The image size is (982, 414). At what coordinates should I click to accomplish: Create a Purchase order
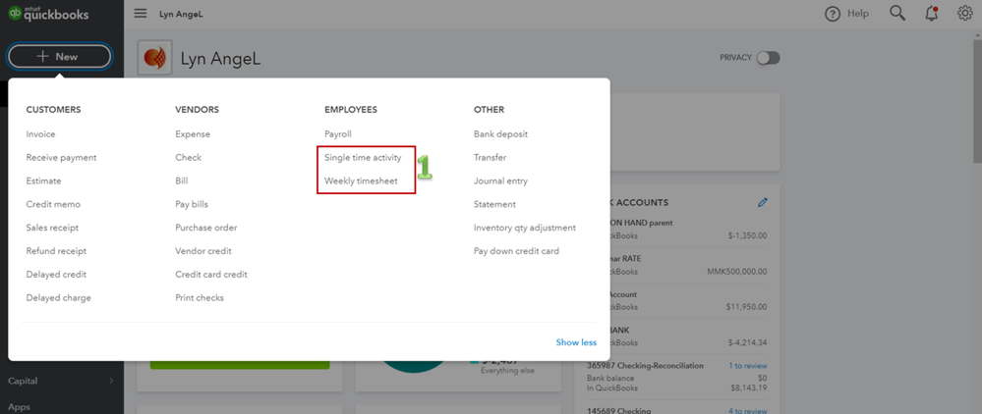[206, 228]
